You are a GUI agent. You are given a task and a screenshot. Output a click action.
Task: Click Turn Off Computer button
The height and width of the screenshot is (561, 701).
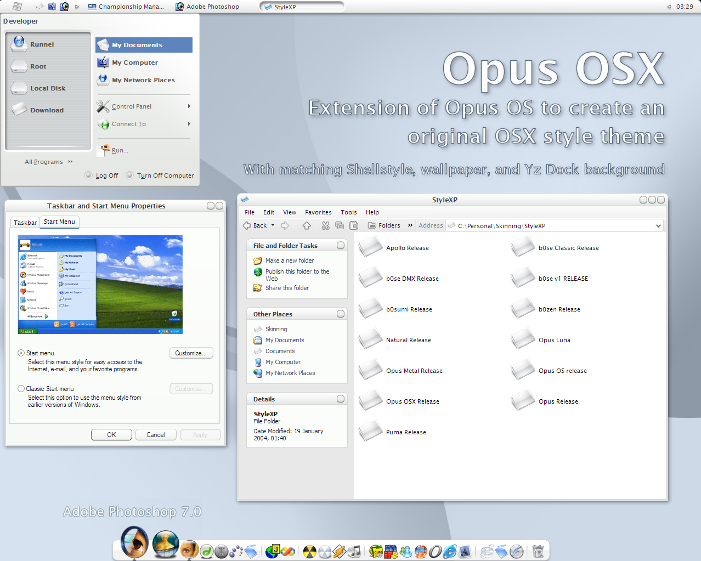tap(160, 175)
